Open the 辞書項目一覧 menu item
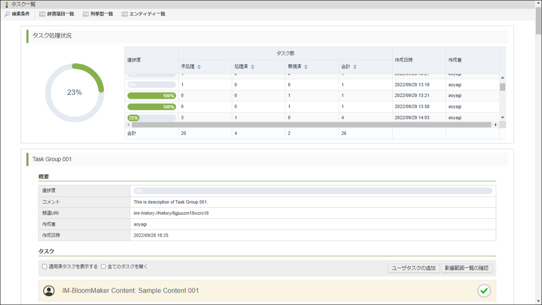The image size is (542, 305). pyautogui.click(x=60, y=14)
